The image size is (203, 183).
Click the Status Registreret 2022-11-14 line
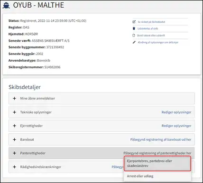(x=47, y=21)
